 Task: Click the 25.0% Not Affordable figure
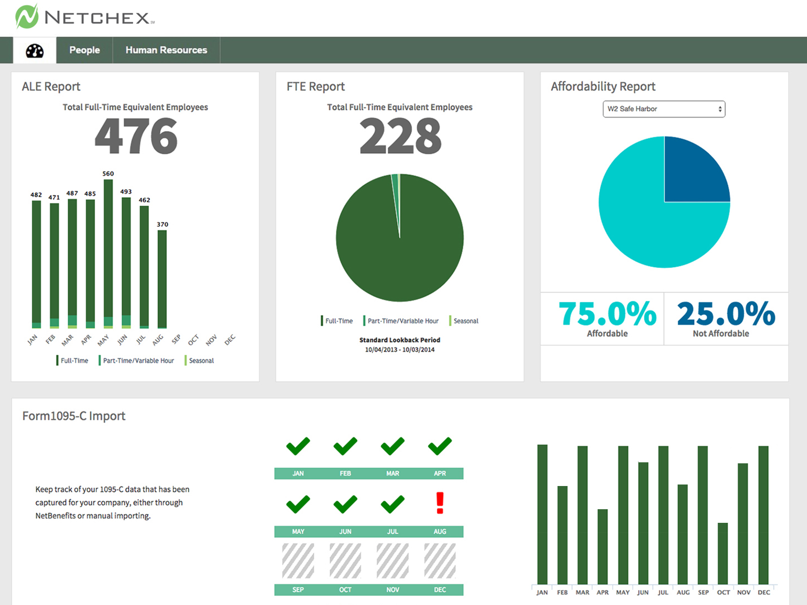pos(726,315)
